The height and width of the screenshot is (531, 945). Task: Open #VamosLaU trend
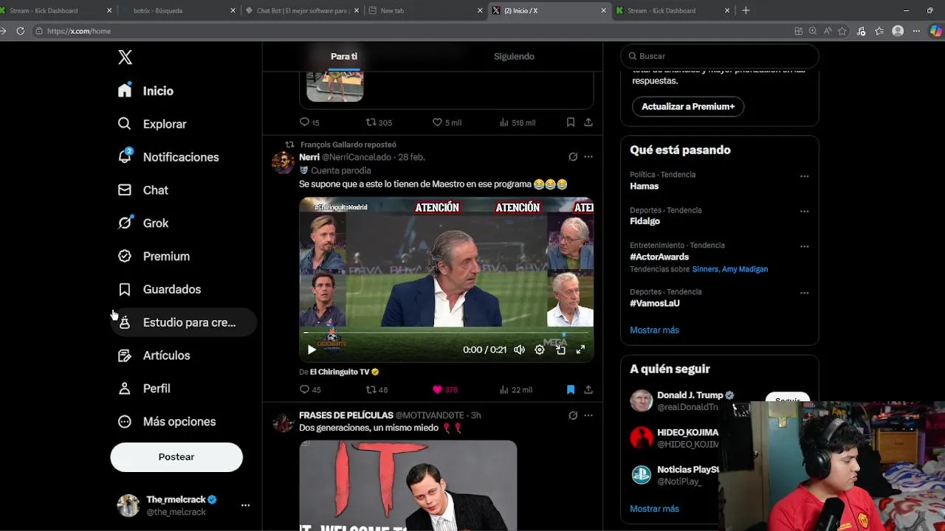(x=655, y=303)
